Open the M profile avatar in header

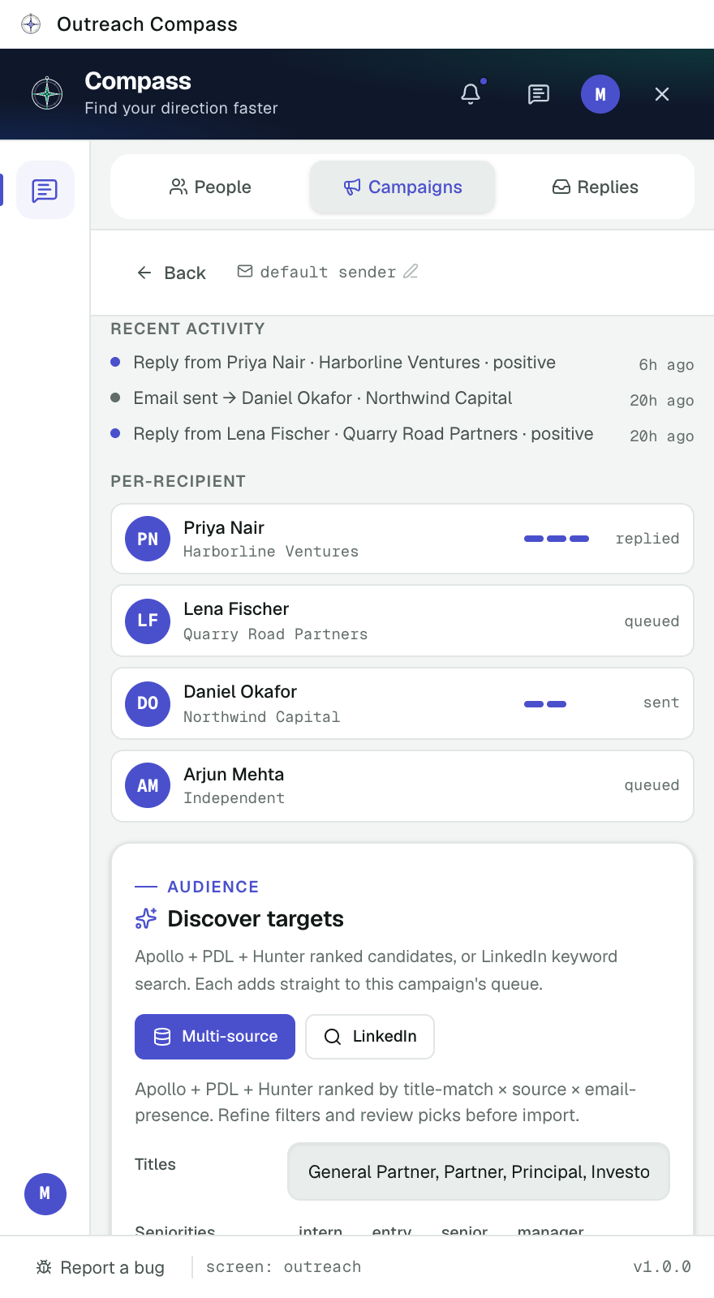pyautogui.click(x=600, y=94)
